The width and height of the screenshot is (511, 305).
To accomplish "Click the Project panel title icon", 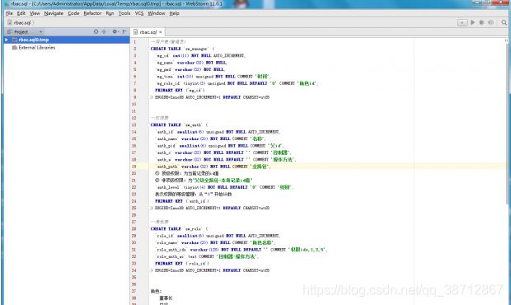I will (x=9, y=32).
